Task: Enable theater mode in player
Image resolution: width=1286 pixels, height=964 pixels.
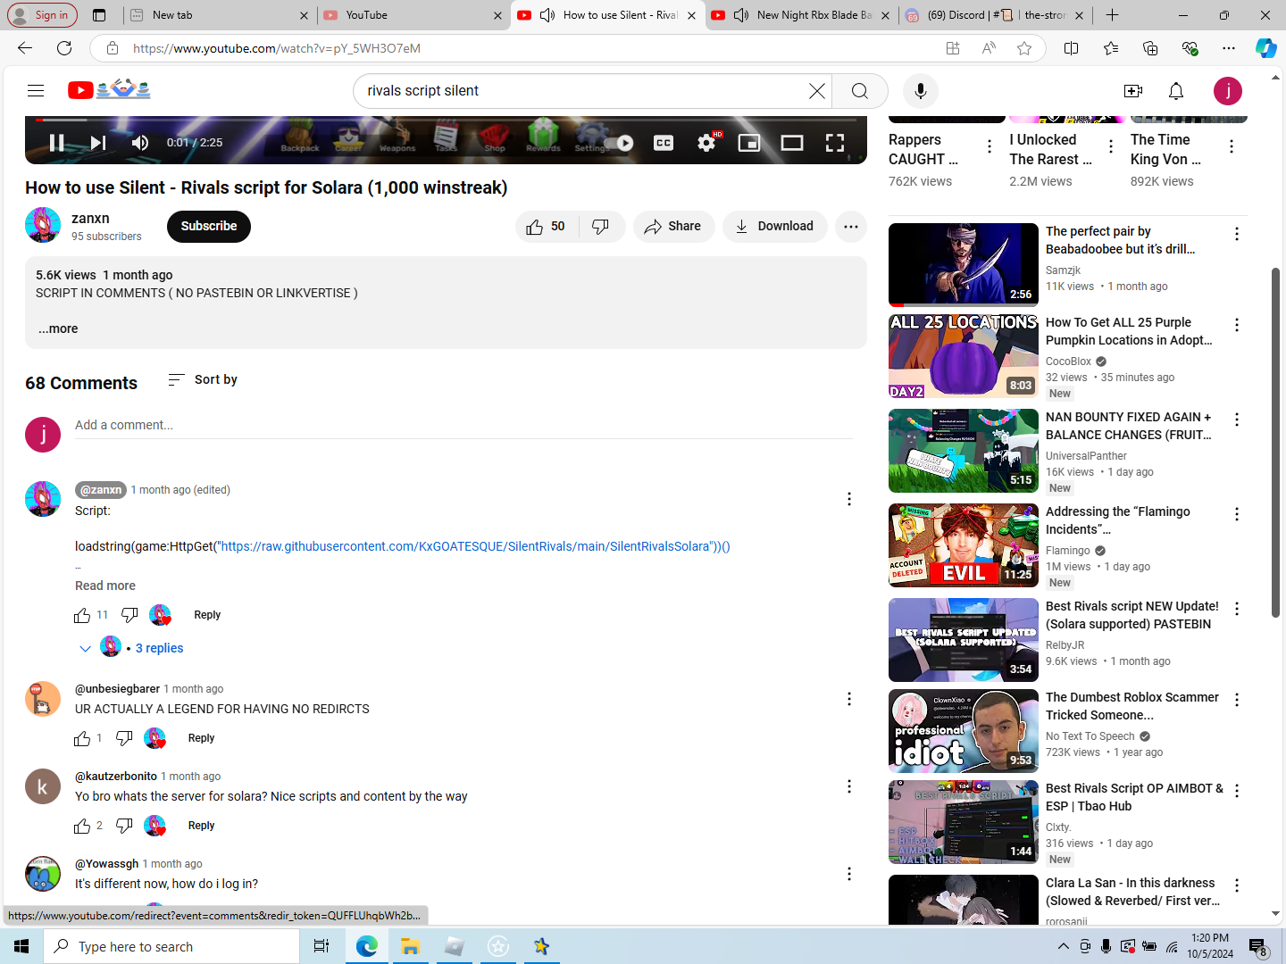Action: click(x=792, y=143)
